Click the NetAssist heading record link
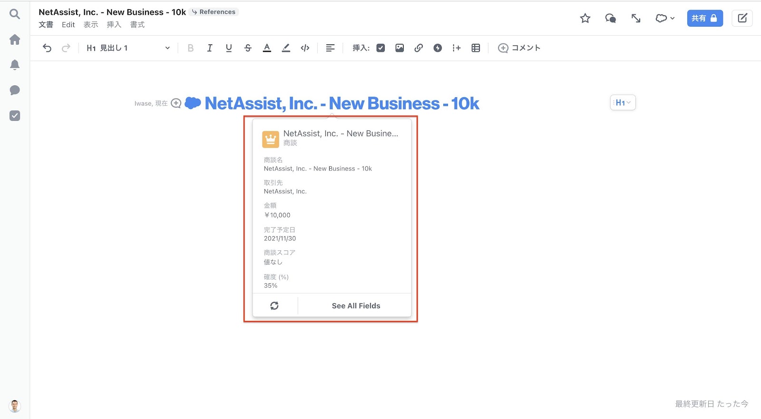Screen dimensions: 761x419 [342, 103]
